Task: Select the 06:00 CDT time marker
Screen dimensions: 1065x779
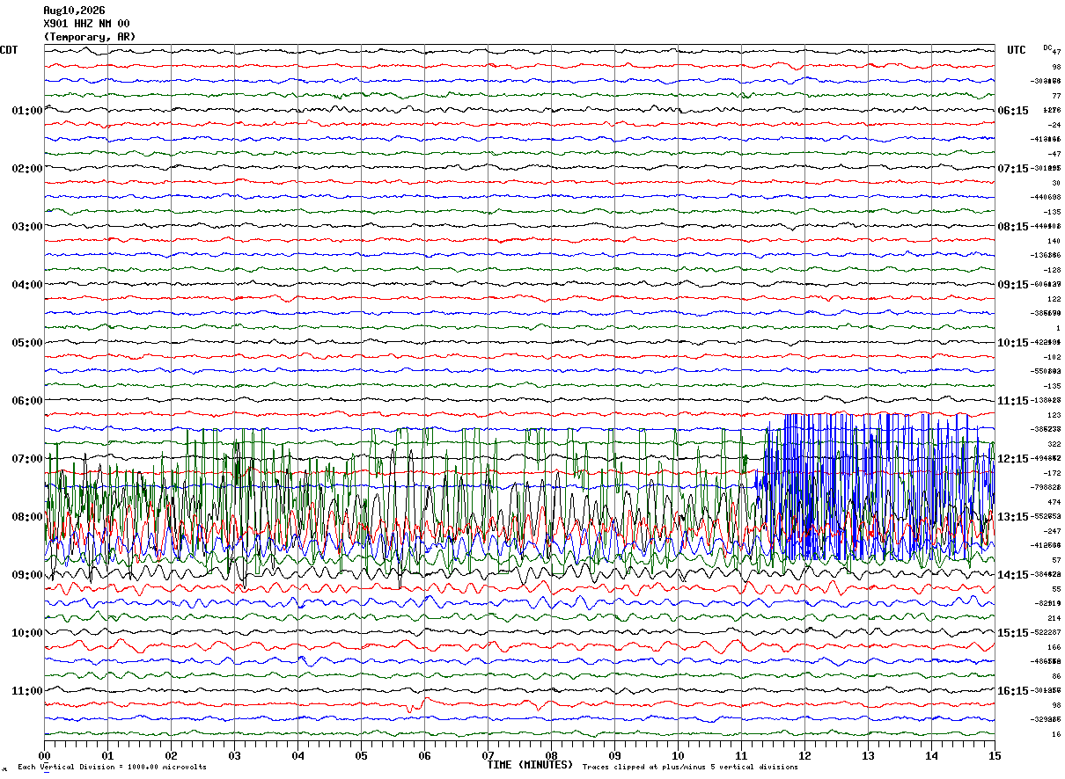Action: 27,401
